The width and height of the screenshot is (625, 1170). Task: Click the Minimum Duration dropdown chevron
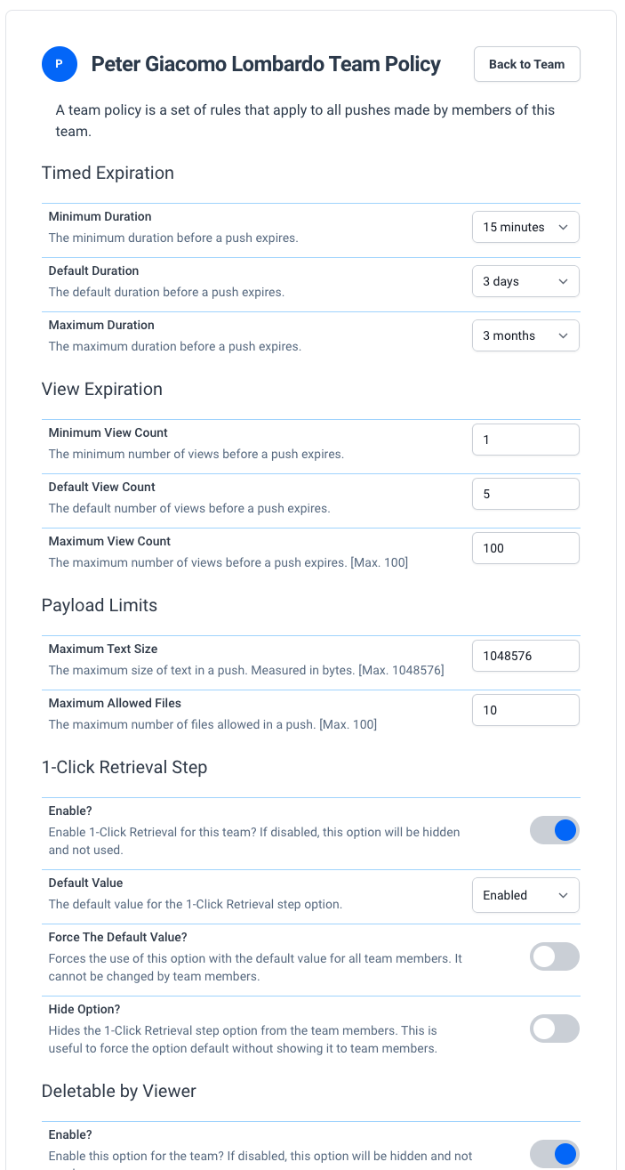(x=563, y=227)
